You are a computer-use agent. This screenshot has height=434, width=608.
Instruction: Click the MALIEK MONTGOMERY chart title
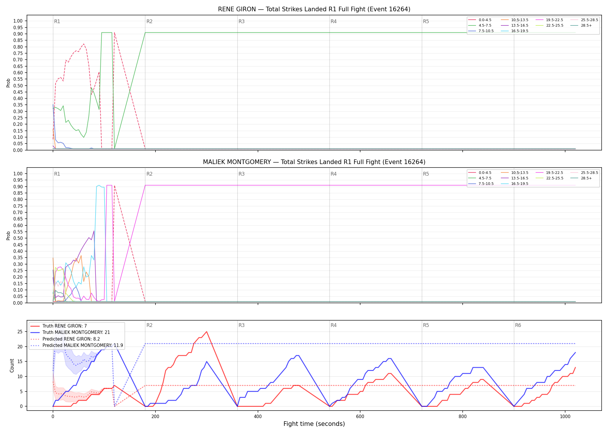[314, 162]
